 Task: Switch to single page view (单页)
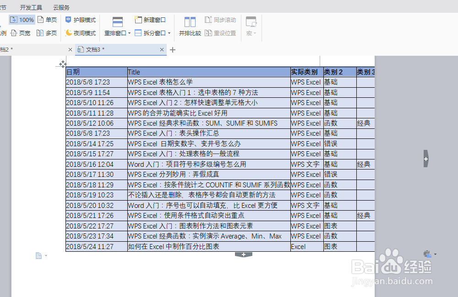coord(47,20)
